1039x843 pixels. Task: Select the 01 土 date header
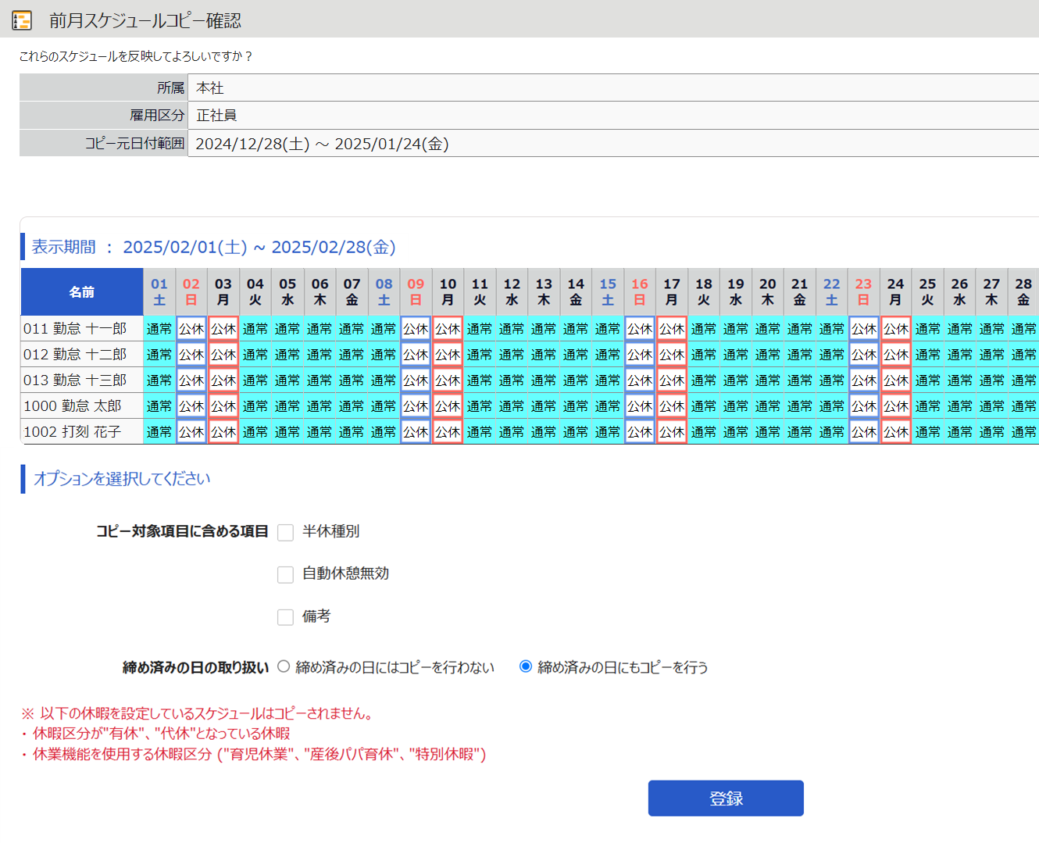(x=159, y=291)
